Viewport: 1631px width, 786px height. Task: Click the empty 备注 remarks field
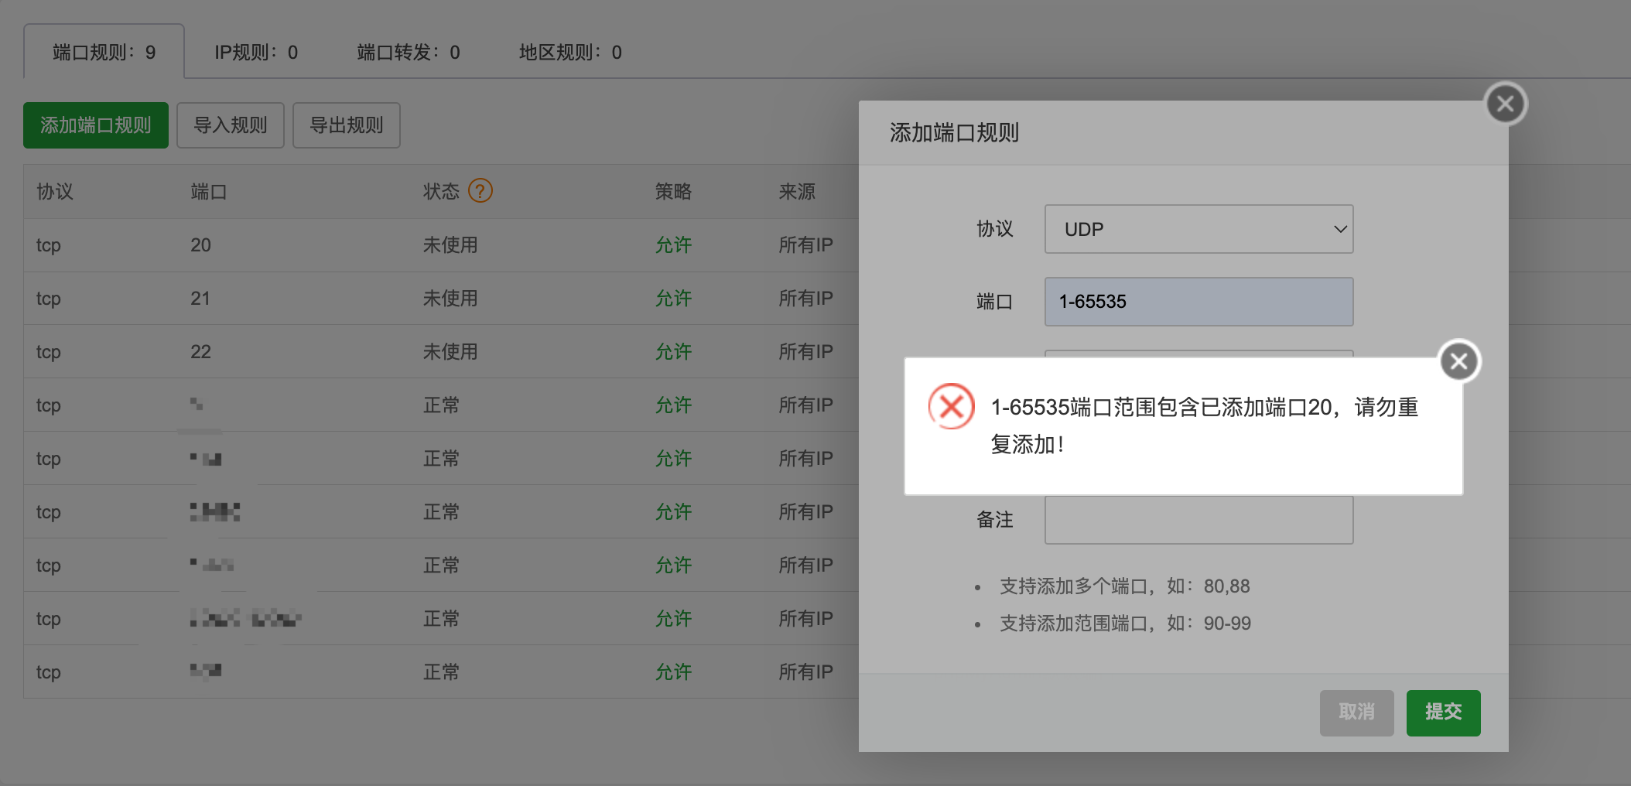[1198, 519]
